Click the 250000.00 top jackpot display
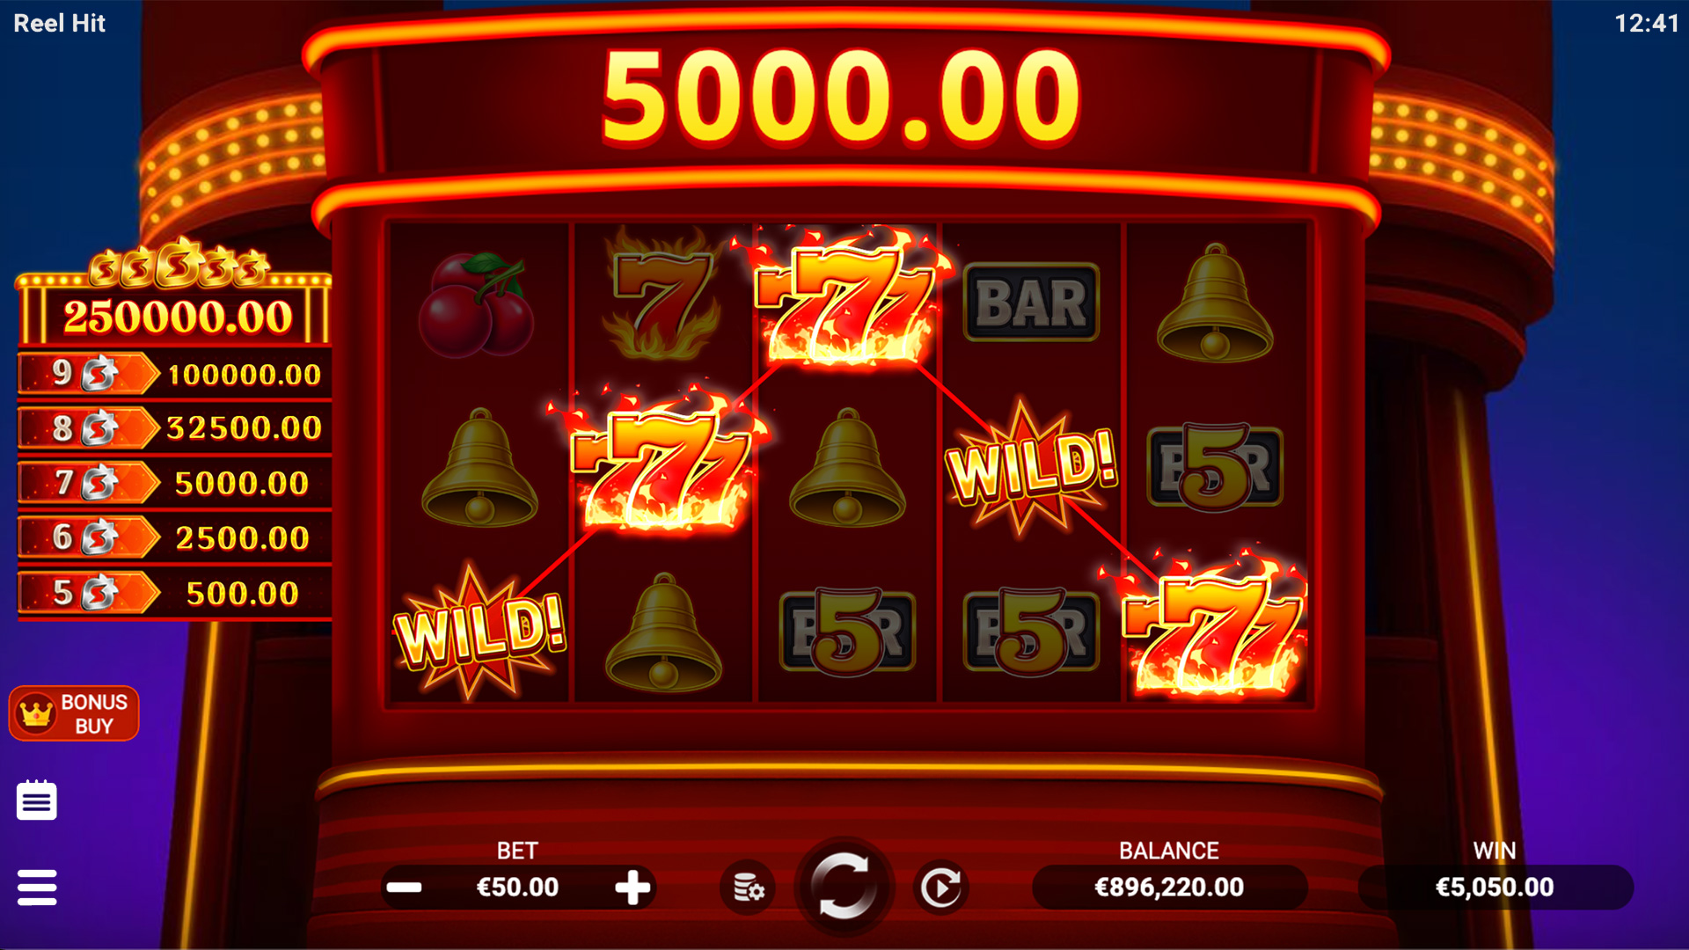Screen dimensions: 1689x950 (x=175, y=316)
